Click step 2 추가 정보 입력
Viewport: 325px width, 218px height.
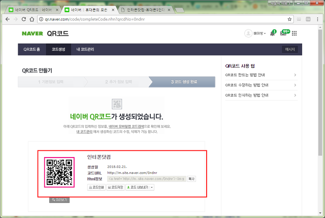coord(118,82)
